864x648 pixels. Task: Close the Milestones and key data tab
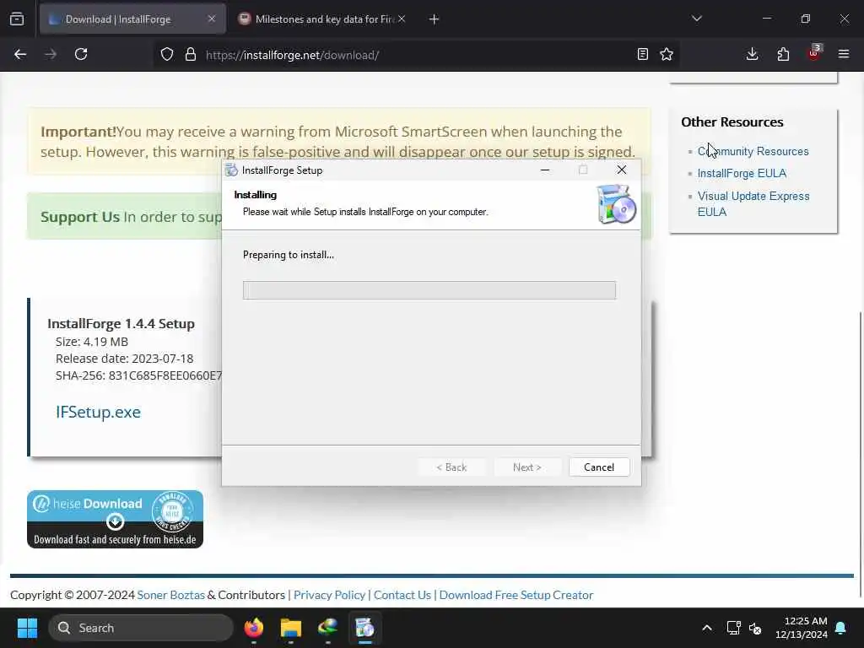point(402,19)
